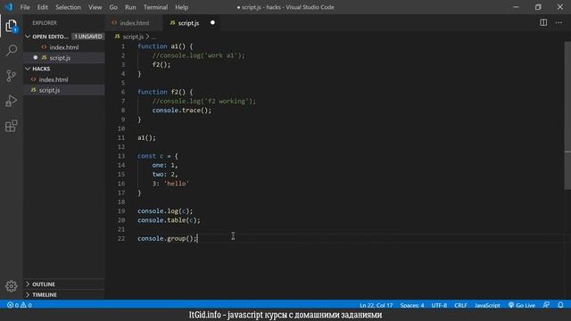Open script.js in HACKS folder

[x=50, y=90]
